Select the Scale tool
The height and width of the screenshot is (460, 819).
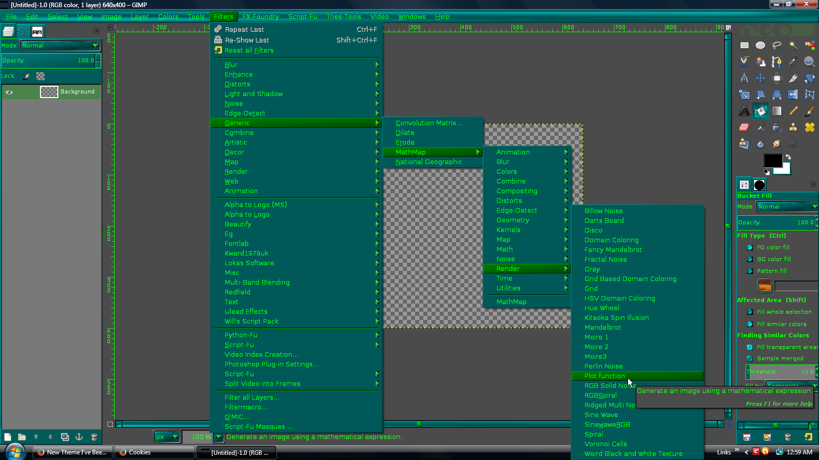click(744, 95)
